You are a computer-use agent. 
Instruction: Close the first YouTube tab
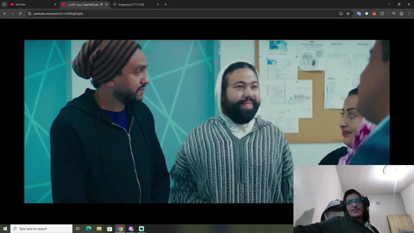click(x=55, y=4)
